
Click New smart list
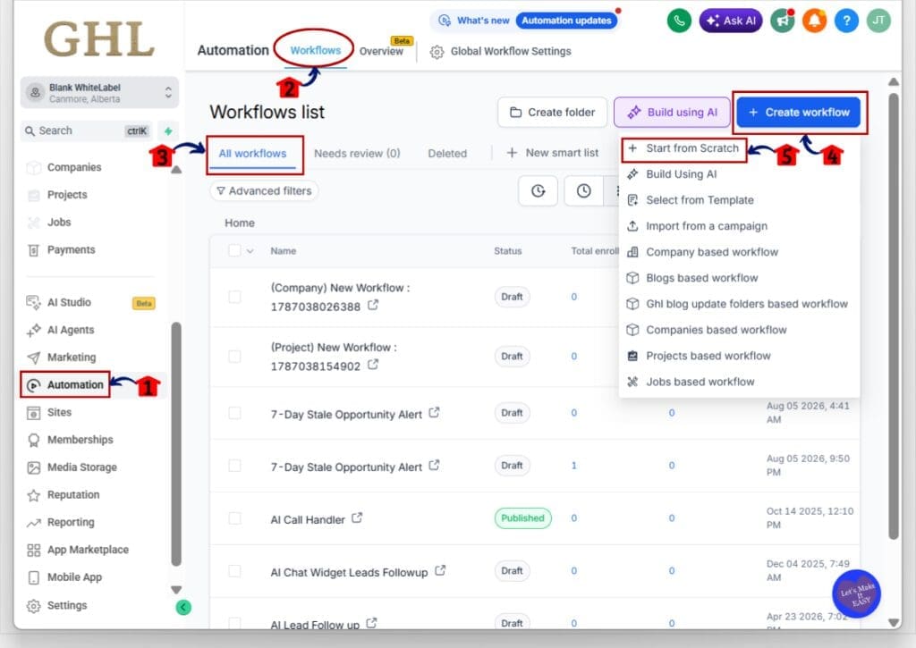point(553,153)
